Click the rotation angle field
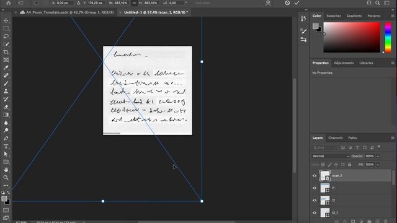 click(176, 2)
